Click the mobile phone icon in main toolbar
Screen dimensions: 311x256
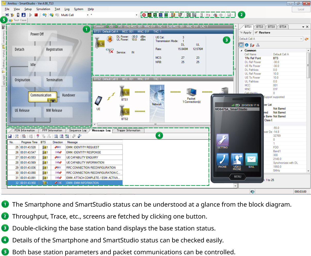coord(18,15)
